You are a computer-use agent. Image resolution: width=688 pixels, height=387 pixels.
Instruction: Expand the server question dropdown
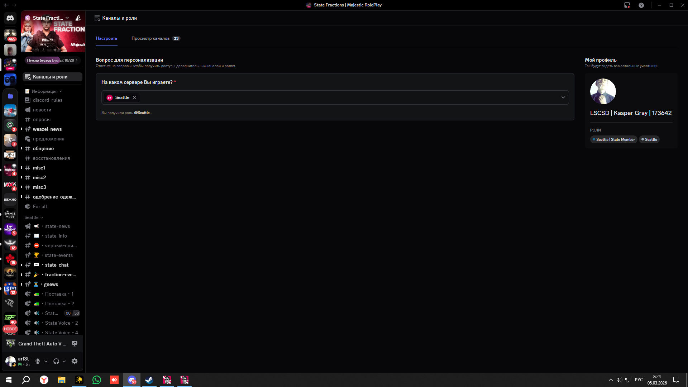(x=563, y=97)
